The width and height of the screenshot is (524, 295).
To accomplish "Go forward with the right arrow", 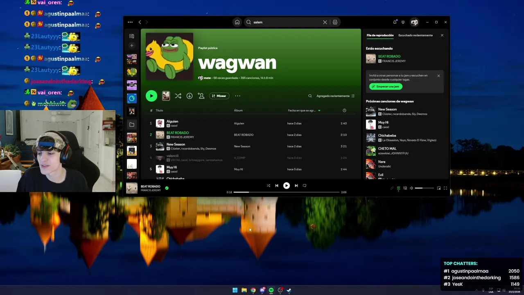I will pos(147,22).
